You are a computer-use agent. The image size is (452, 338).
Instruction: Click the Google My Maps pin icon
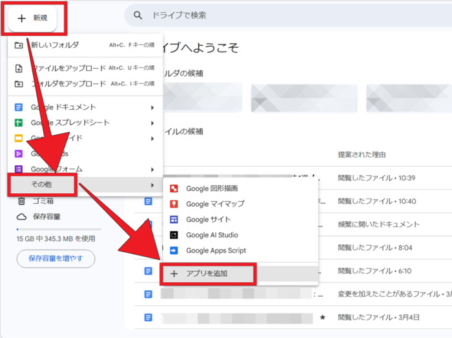pos(174,204)
